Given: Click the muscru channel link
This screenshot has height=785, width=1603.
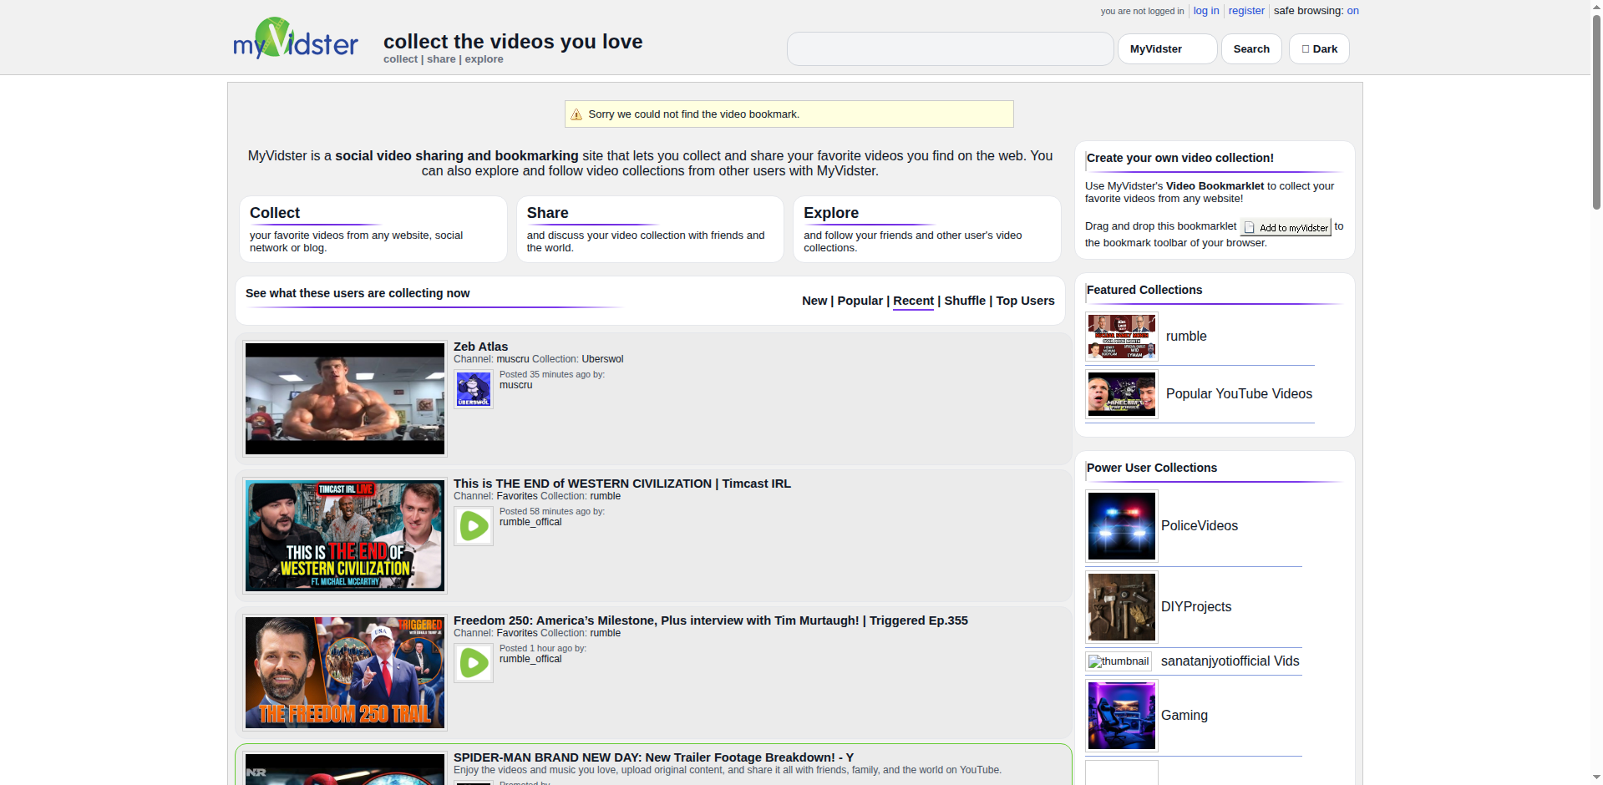Looking at the screenshot, I should [x=513, y=359].
